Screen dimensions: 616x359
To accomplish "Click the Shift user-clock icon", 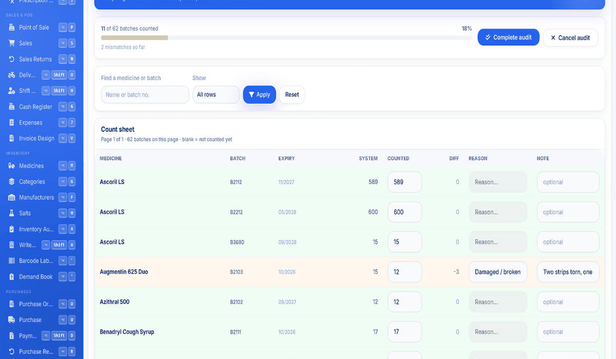I will click(12, 91).
